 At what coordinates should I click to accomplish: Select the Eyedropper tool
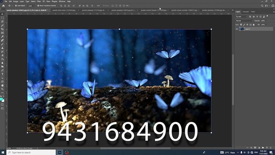2,37
